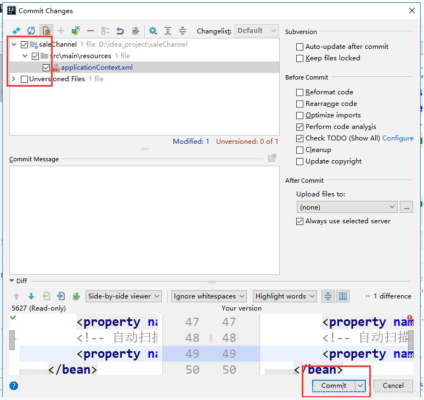Expand the Unversioned Files tree node
This screenshot has height=400, width=424.
tap(14, 79)
